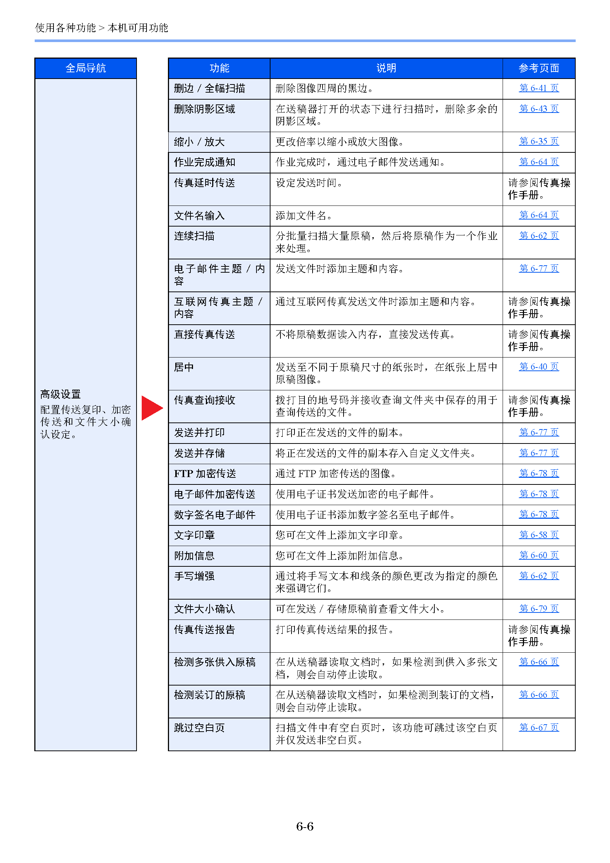The height and width of the screenshot is (863, 610).
Task: Click the description 添加文件名。
Action: (304, 216)
